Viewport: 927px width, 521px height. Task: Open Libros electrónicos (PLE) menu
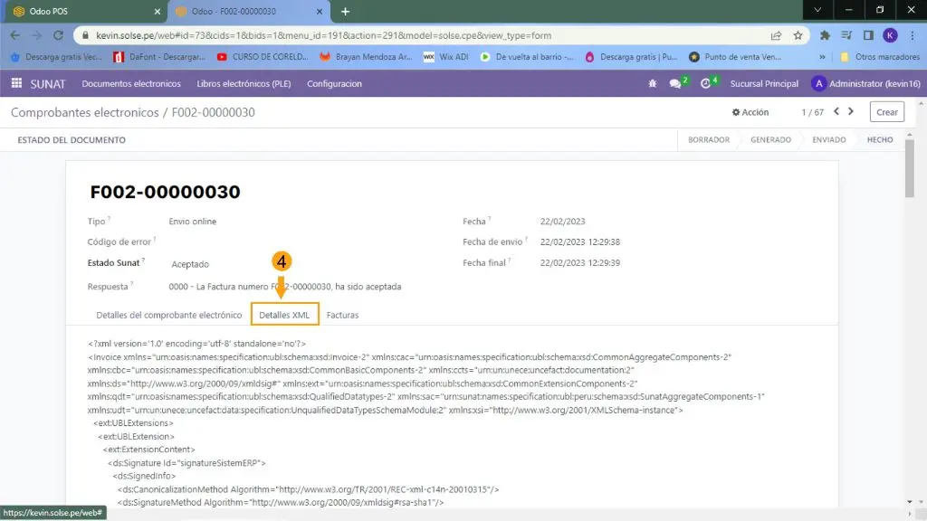pyautogui.click(x=244, y=84)
